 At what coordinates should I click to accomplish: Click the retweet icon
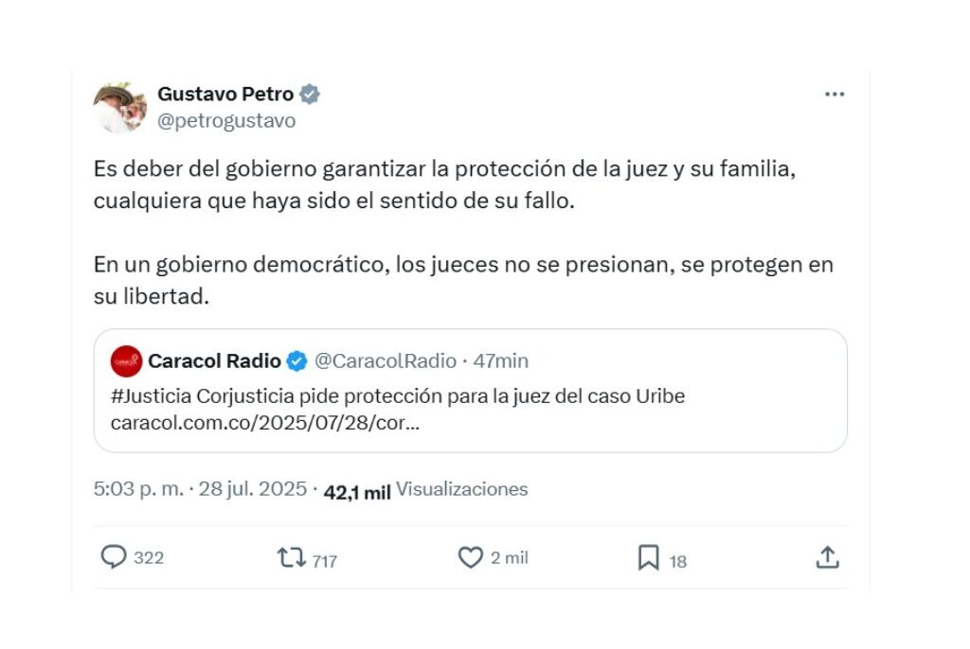point(292,557)
